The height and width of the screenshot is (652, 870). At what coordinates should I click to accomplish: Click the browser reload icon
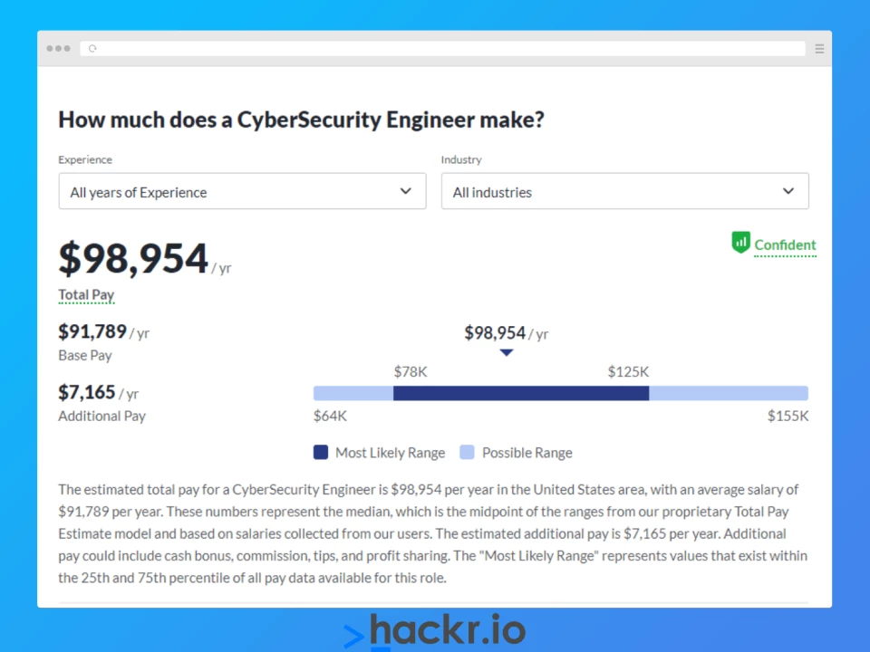point(92,49)
